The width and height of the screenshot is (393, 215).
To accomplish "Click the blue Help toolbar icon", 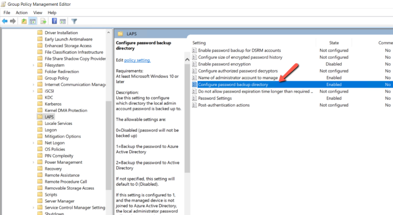I will [x=54, y=21].
